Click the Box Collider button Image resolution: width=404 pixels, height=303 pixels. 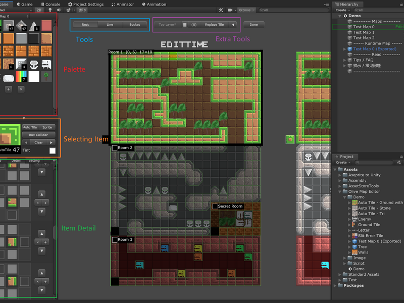point(38,135)
